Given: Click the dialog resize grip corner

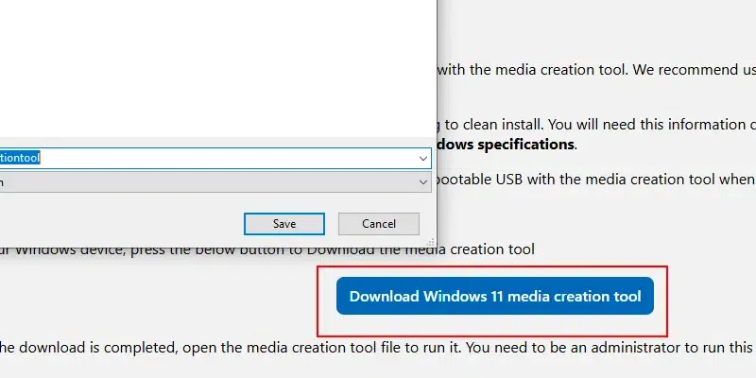Looking at the screenshot, I should (x=431, y=242).
